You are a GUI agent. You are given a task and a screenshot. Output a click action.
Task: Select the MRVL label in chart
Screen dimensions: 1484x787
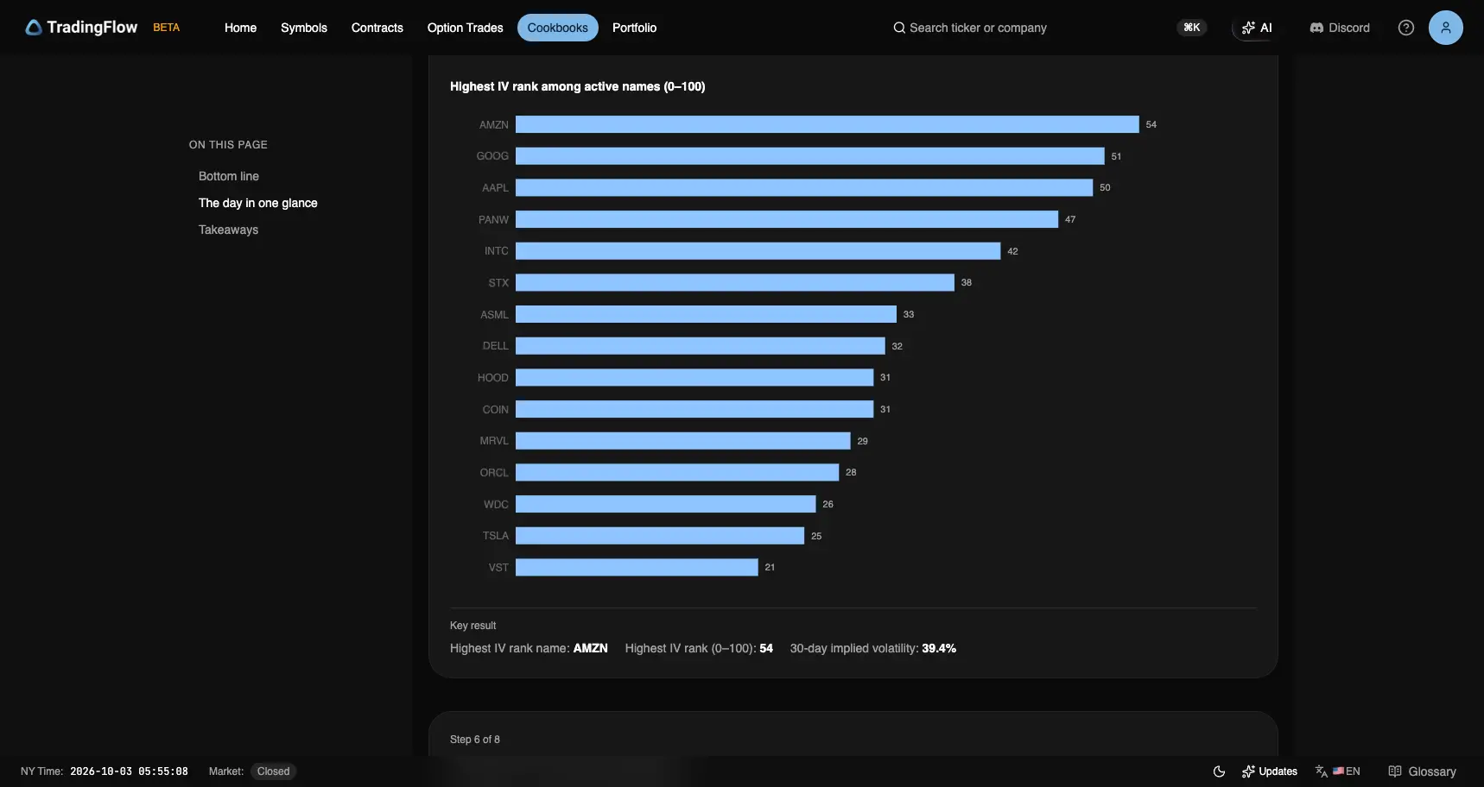point(494,441)
